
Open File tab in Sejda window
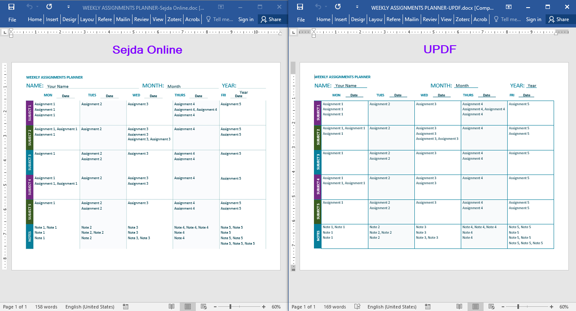(12, 19)
